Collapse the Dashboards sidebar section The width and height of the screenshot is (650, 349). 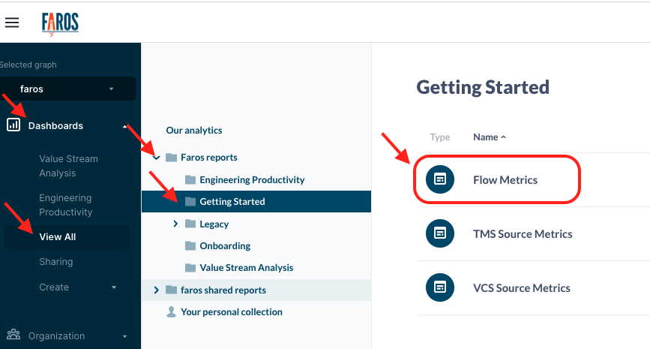tap(124, 126)
